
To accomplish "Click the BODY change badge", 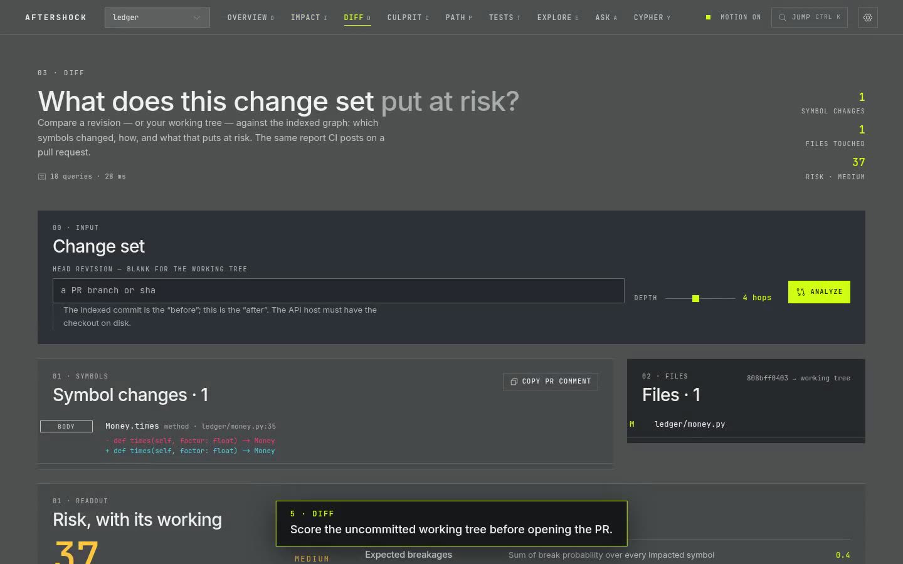I will click(66, 427).
